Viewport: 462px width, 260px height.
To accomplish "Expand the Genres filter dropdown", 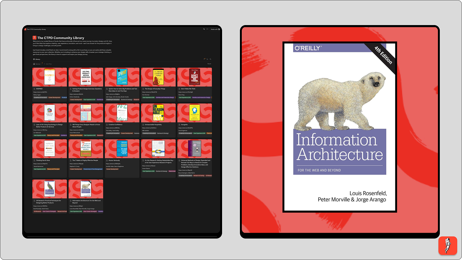I will [x=38, y=64].
